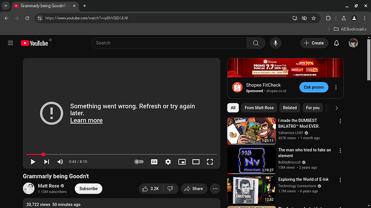This screenshot has width=371, height=208.
Task: Open Matt Rose channel avatar
Action: pos(28,188)
